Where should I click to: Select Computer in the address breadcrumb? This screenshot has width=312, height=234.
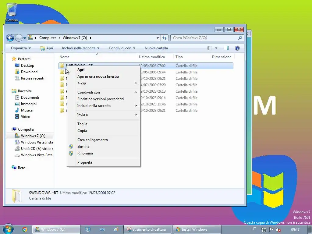[x=48, y=38]
